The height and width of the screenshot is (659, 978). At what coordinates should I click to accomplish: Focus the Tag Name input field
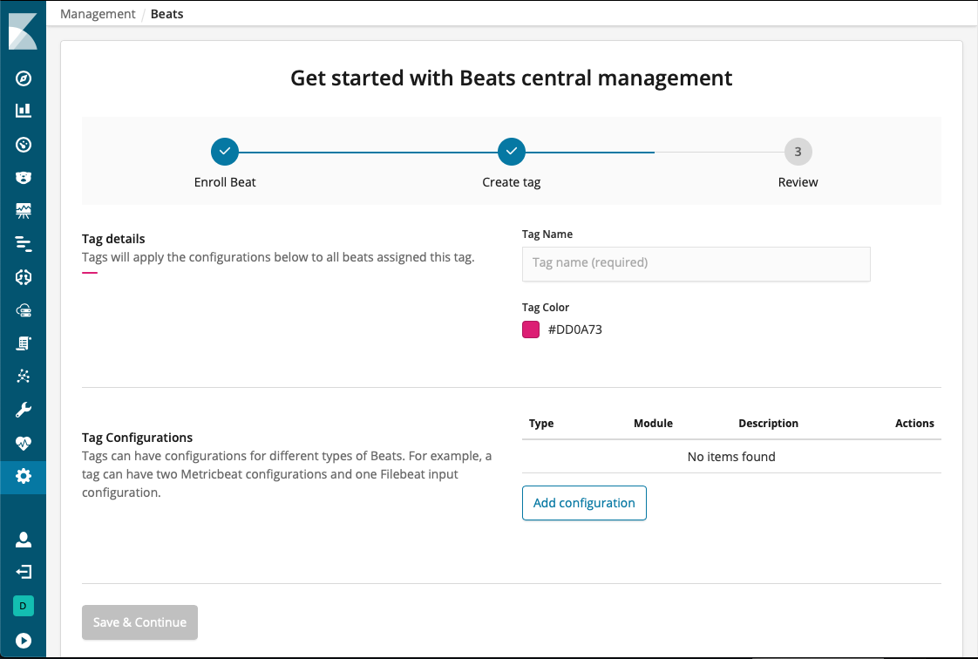click(x=696, y=264)
